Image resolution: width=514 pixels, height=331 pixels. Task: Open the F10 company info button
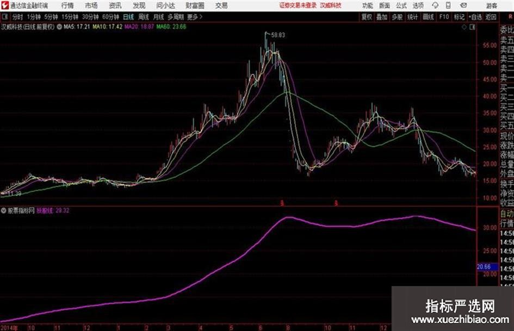(x=444, y=17)
